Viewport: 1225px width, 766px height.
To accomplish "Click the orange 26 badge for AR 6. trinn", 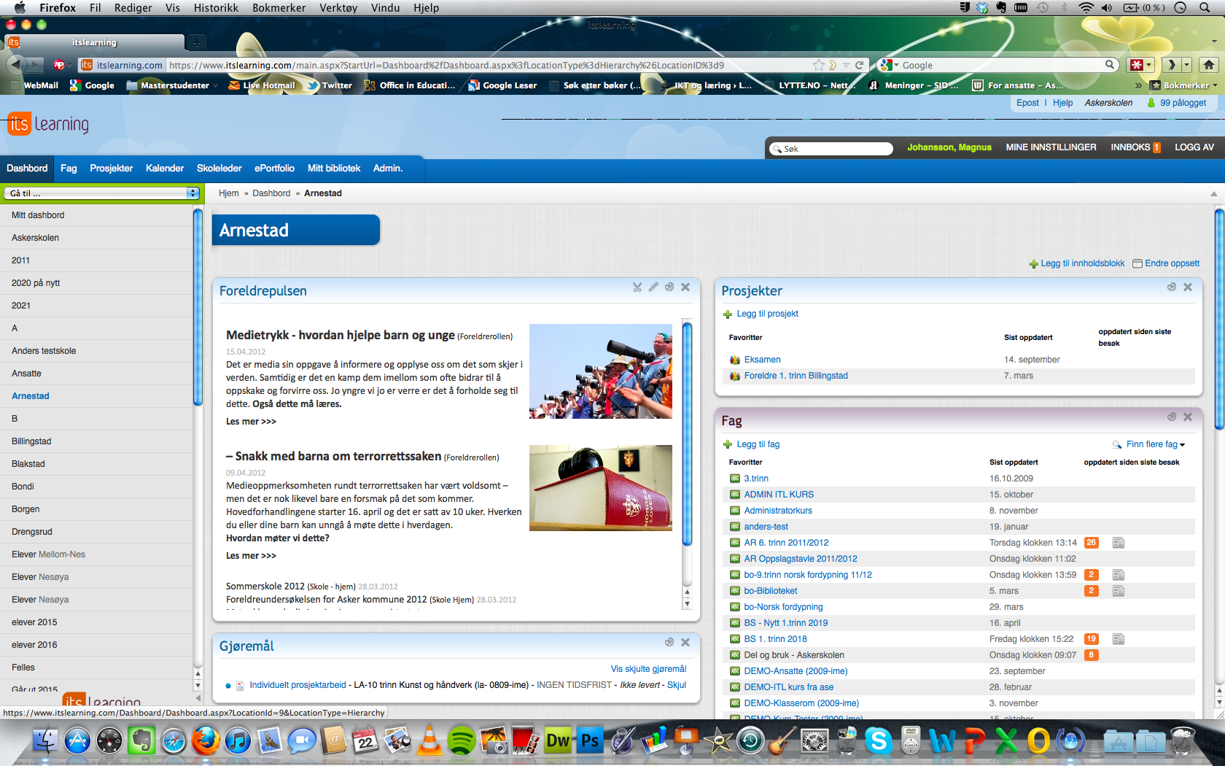I will pos(1091,543).
